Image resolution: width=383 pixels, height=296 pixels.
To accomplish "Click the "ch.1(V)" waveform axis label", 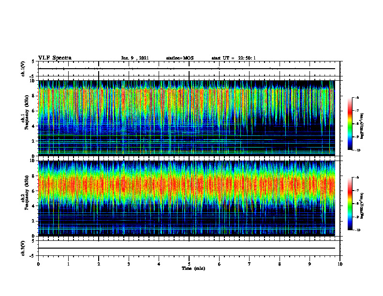I will point(23,69).
